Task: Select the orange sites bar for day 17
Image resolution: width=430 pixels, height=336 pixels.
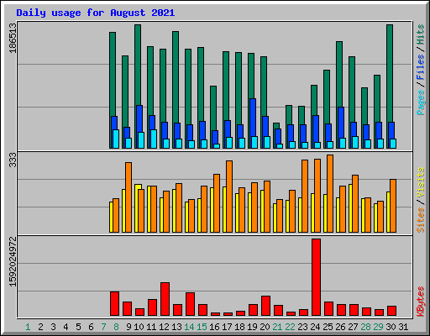Action: coord(229,197)
